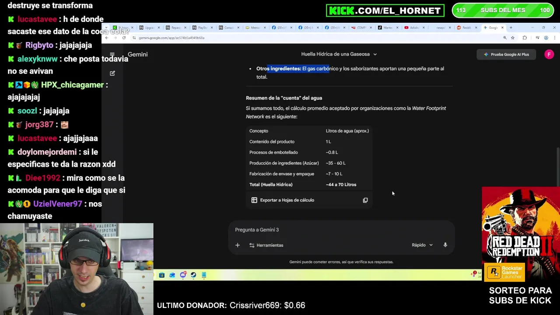Open Discord from the taskbar

click(x=183, y=275)
